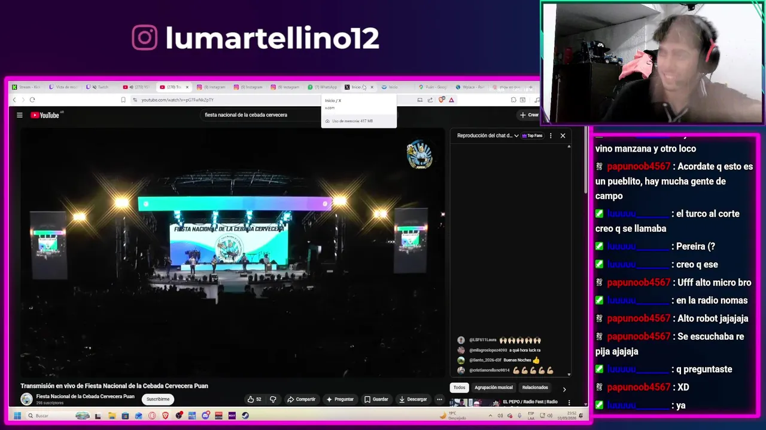Open the EL PEPO Radio Fest video thumbnail

click(475, 403)
